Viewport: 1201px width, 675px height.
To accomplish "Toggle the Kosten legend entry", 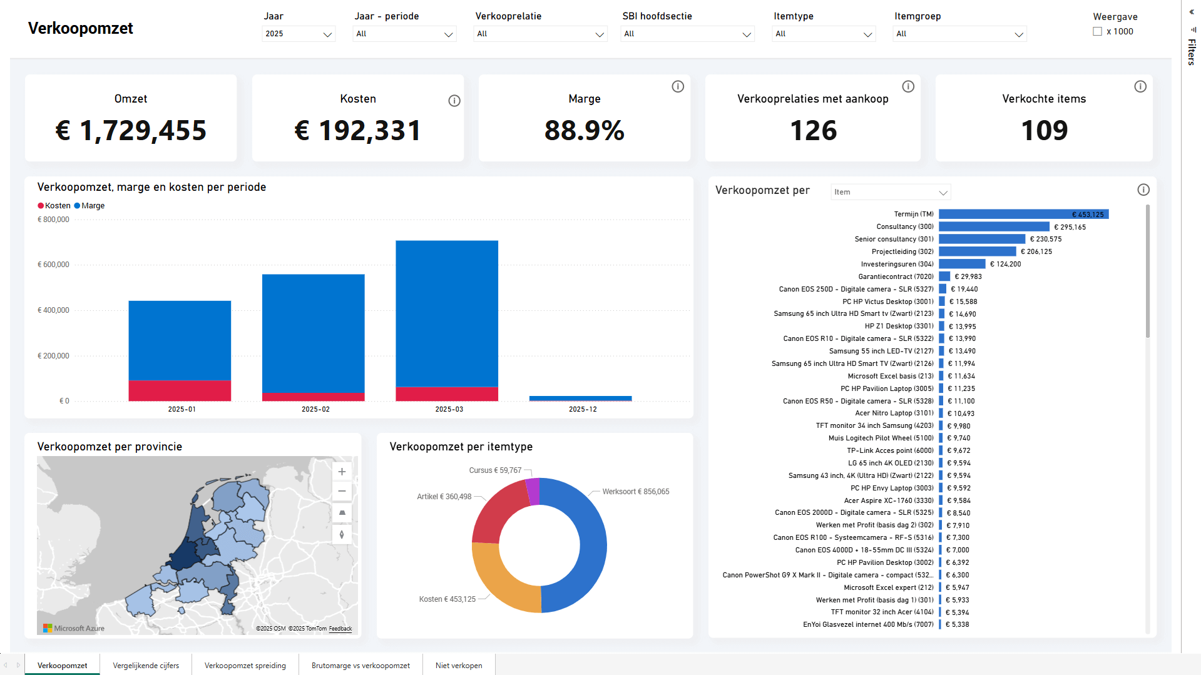I will point(54,206).
